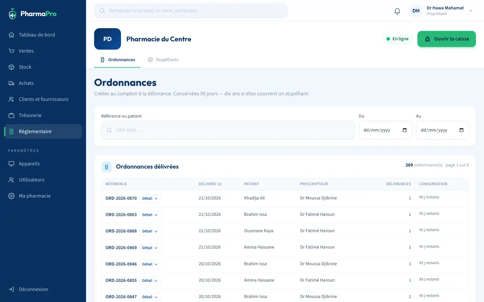Click the cash register icon in Ouvrir la caisse
Screen dimensions: 484x302
[x=428, y=39]
